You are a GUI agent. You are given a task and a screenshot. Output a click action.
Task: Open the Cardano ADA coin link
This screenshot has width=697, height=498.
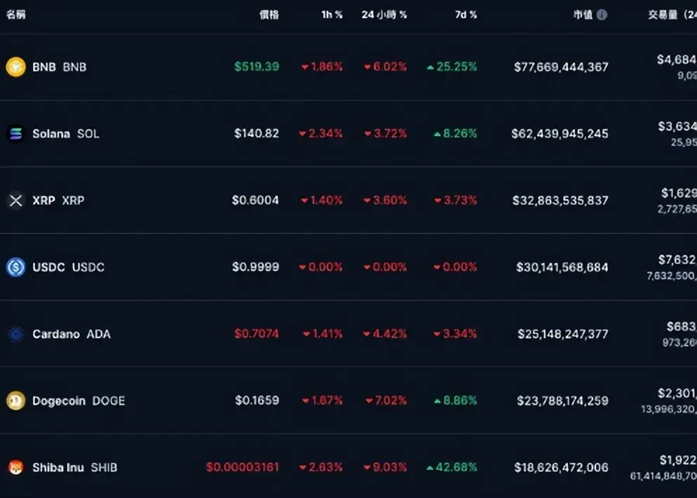[x=71, y=334]
